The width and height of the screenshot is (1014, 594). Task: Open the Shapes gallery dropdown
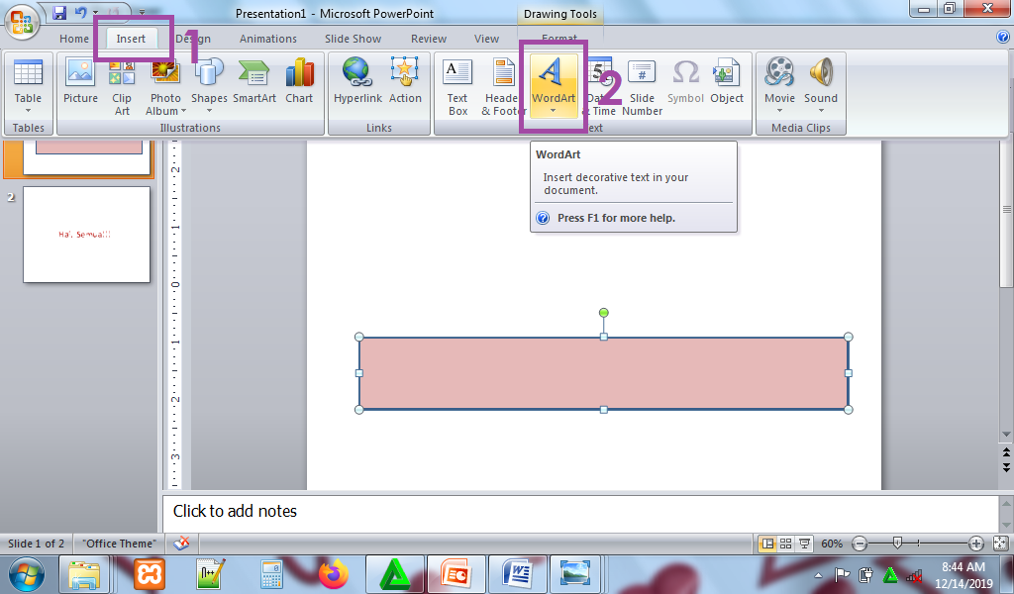pos(209,110)
